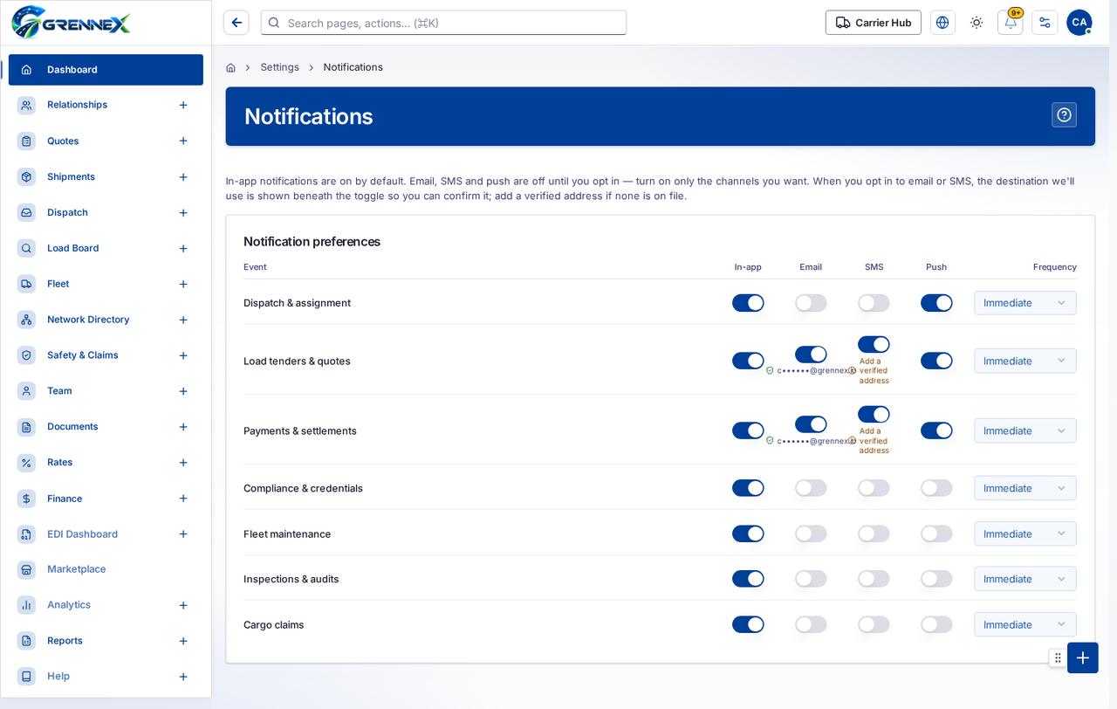Expand the Analytics plus expander

click(x=183, y=605)
